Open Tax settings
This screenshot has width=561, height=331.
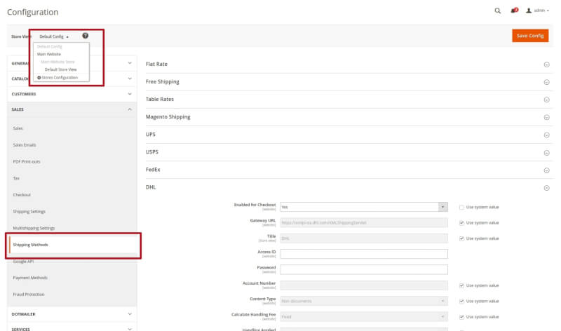tap(16, 178)
